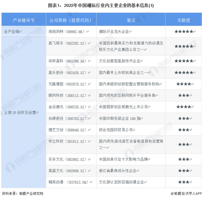Click the '美盛文化（002699.SZ）' cell
Viewport: 202px width, 199px height.
coord(71,171)
